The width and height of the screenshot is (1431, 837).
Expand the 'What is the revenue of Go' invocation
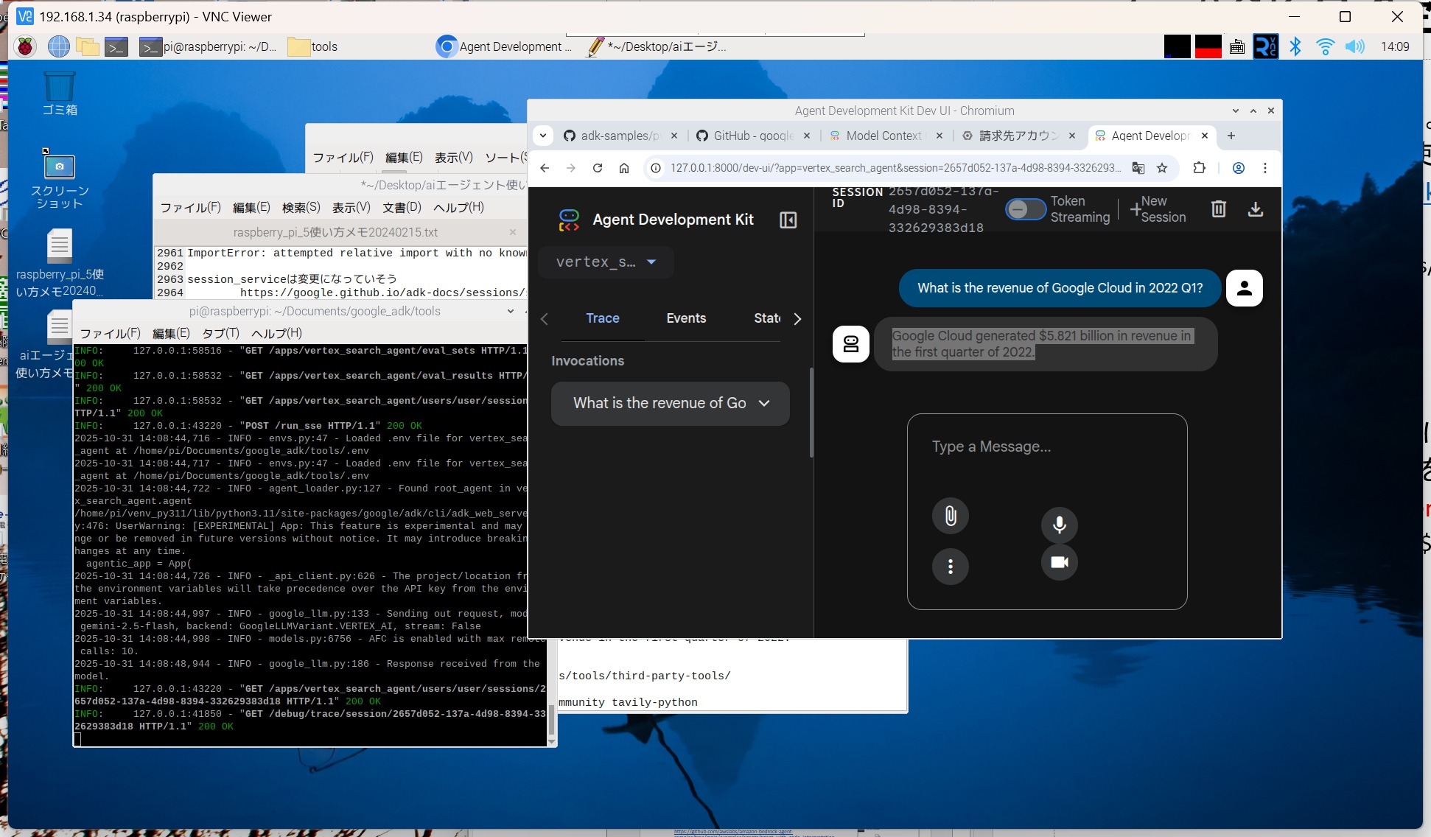(x=670, y=403)
